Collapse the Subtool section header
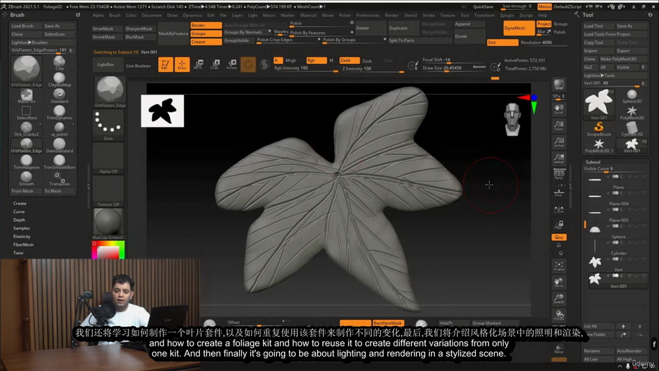The height and width of the screenshot is (371, 659). 593,162
